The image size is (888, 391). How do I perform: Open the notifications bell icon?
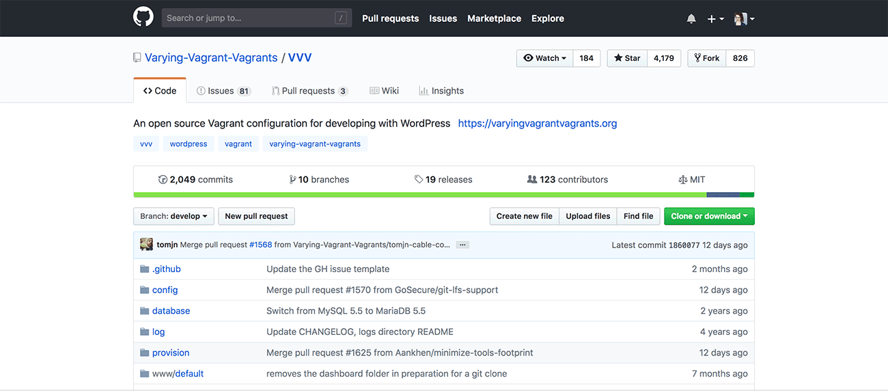coord(691,18)
